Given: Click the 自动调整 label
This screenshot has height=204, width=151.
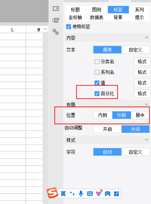Looking at the screenshot, I should point(73,128).
